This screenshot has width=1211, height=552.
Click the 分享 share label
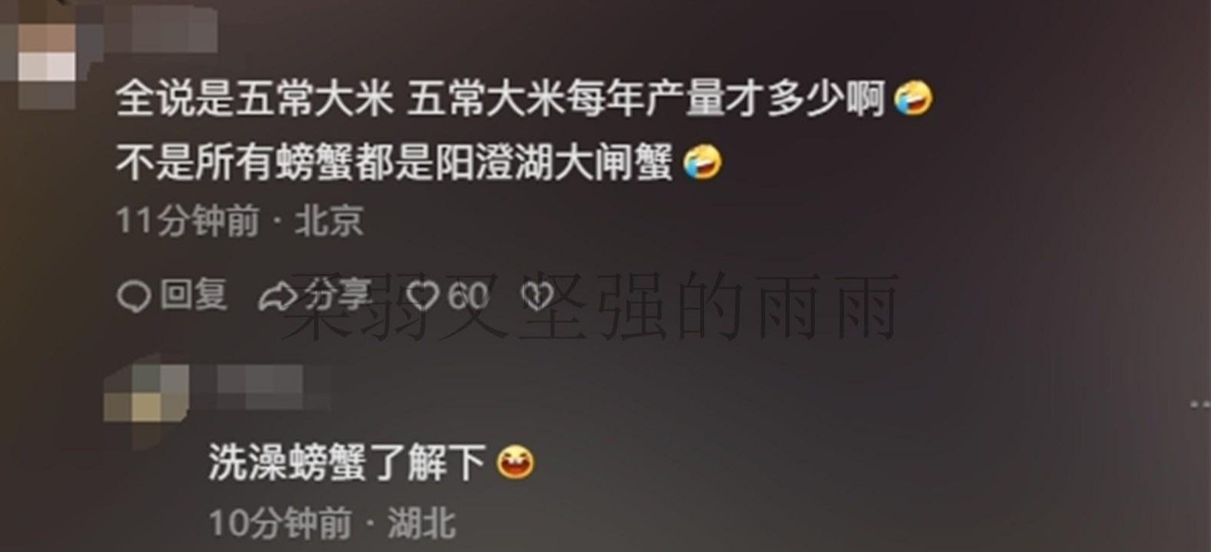[x=339, y=295]
